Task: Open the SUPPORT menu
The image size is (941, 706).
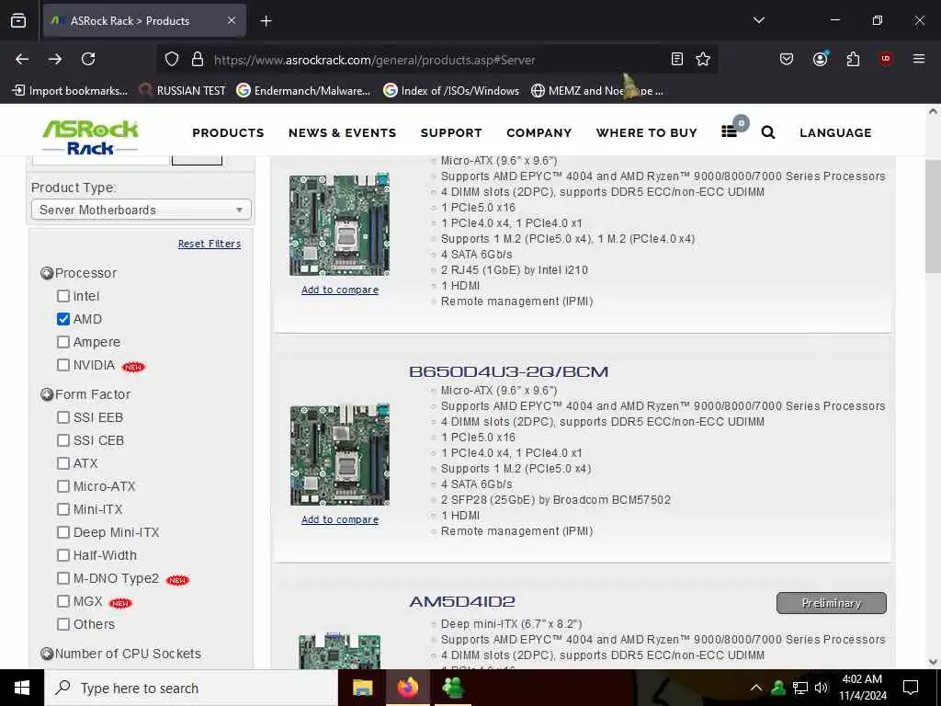Action: [451, 132]
